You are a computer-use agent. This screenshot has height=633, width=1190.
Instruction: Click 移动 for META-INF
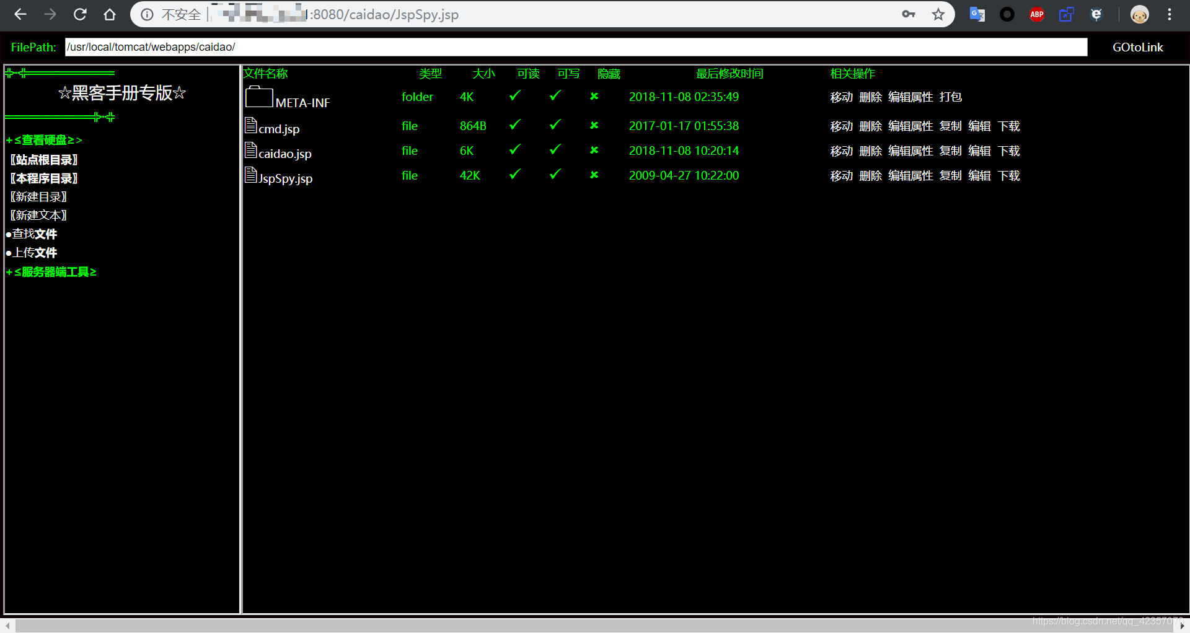(x=842, y=97)
